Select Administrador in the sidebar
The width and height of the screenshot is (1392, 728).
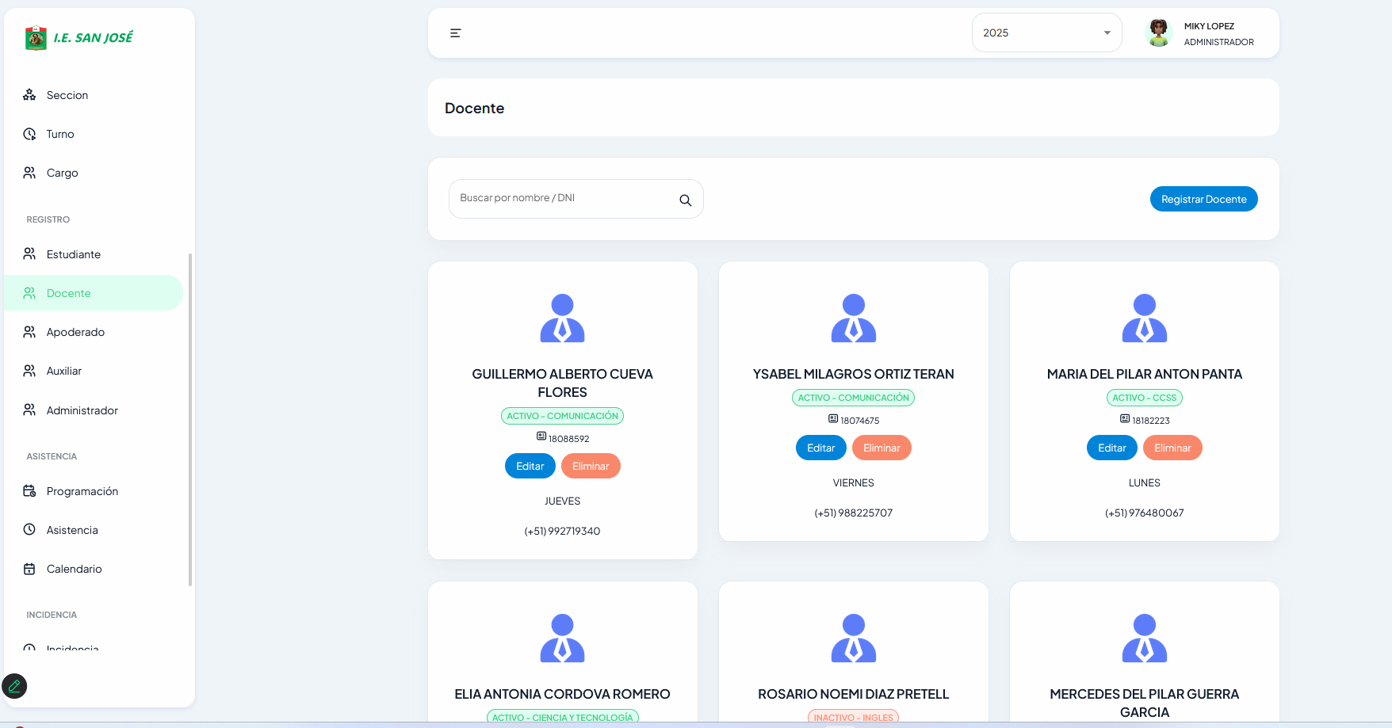[x=82, y=410]
